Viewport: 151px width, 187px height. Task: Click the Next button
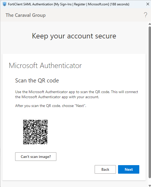[129, 169]
